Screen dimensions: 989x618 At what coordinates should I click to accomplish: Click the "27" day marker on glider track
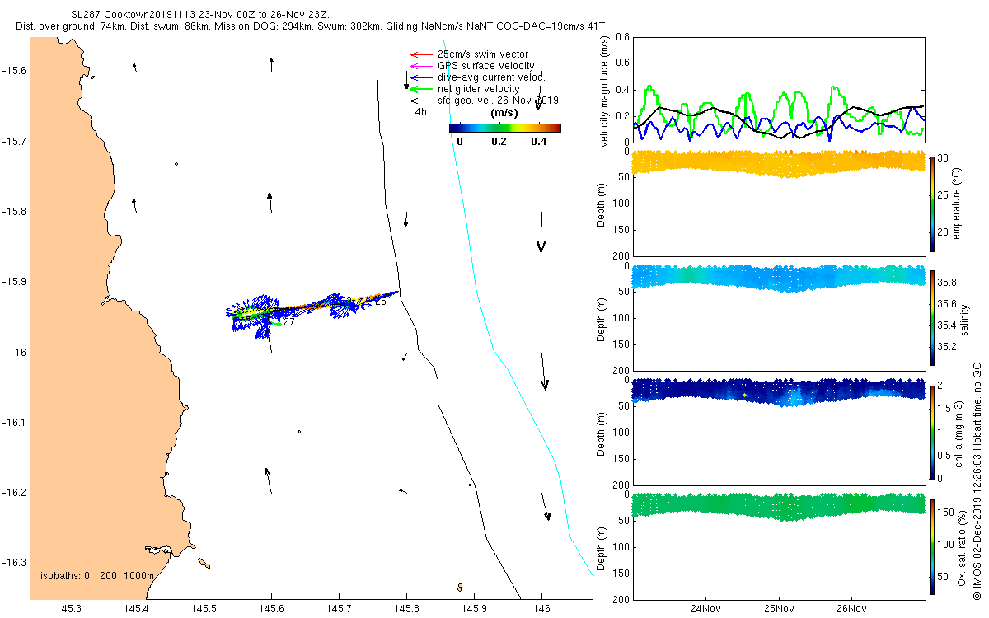[288, 322]
